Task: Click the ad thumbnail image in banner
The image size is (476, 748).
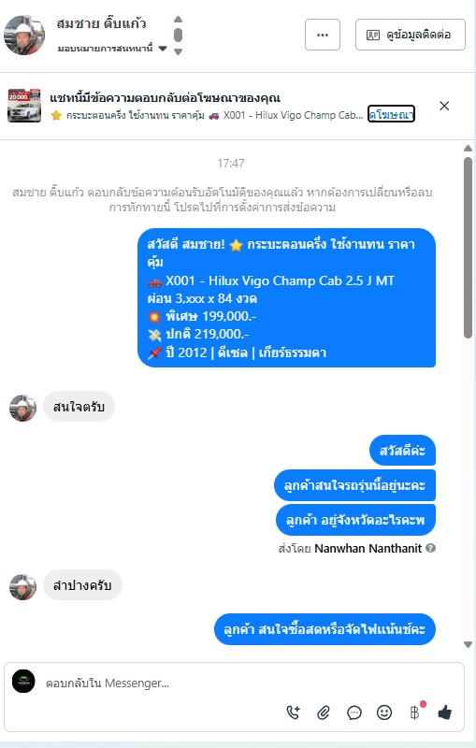Action: pos(24,106)
